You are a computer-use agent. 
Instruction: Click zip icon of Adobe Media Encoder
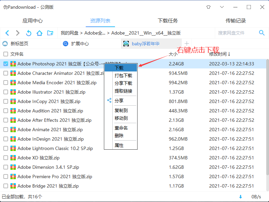[13, 83]
